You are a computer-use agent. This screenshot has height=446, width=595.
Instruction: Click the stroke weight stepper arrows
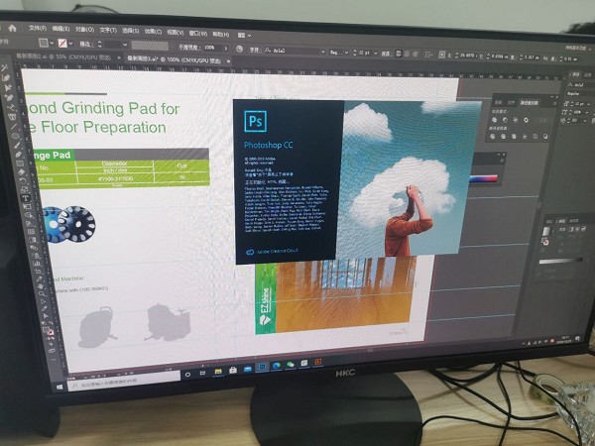100,45
